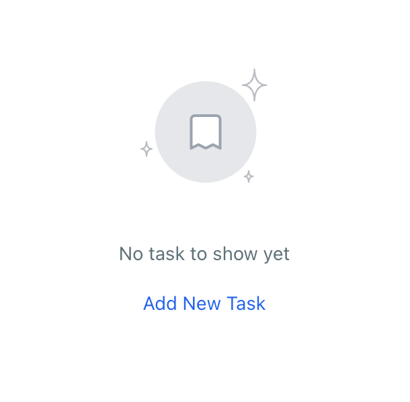Screen dimensions: 410x402
Task: Tap the torn-paper task icon in the center
Action: click(206, 132)
